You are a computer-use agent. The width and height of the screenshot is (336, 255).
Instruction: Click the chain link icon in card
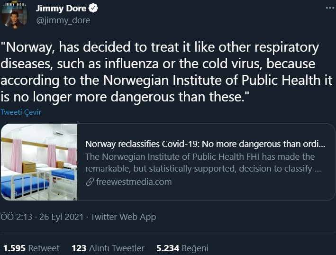(x=89, y=182)
